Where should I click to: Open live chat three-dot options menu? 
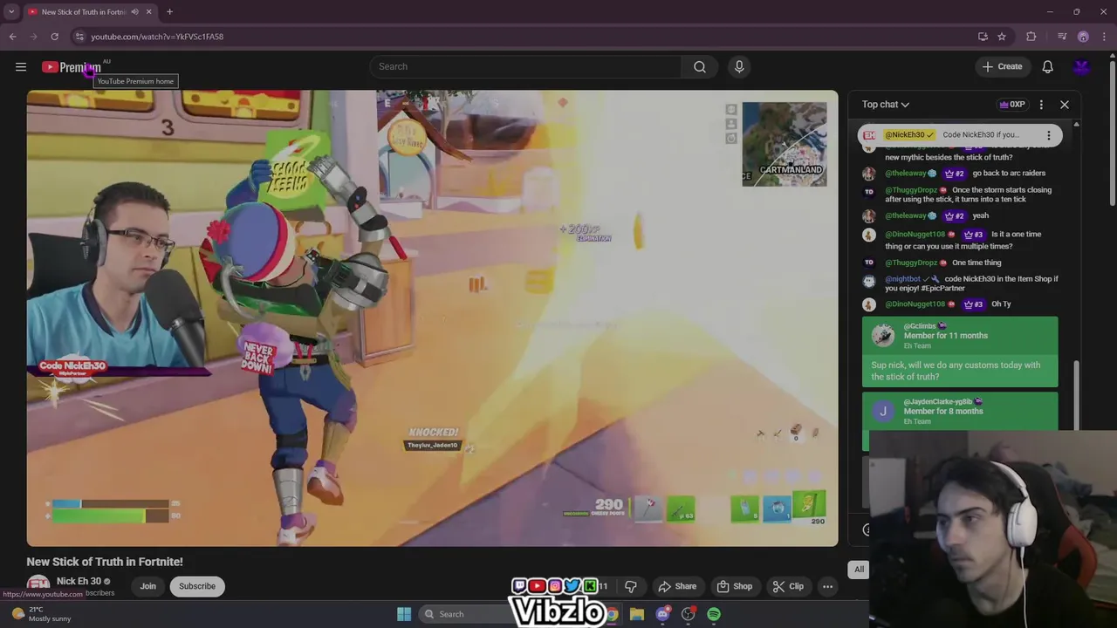[1041, 105]
